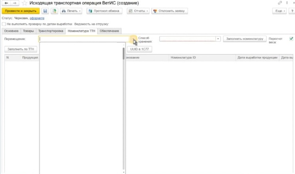Switch to the Транспортировка tab
295x174 pixels.
[x=50, y=31]
